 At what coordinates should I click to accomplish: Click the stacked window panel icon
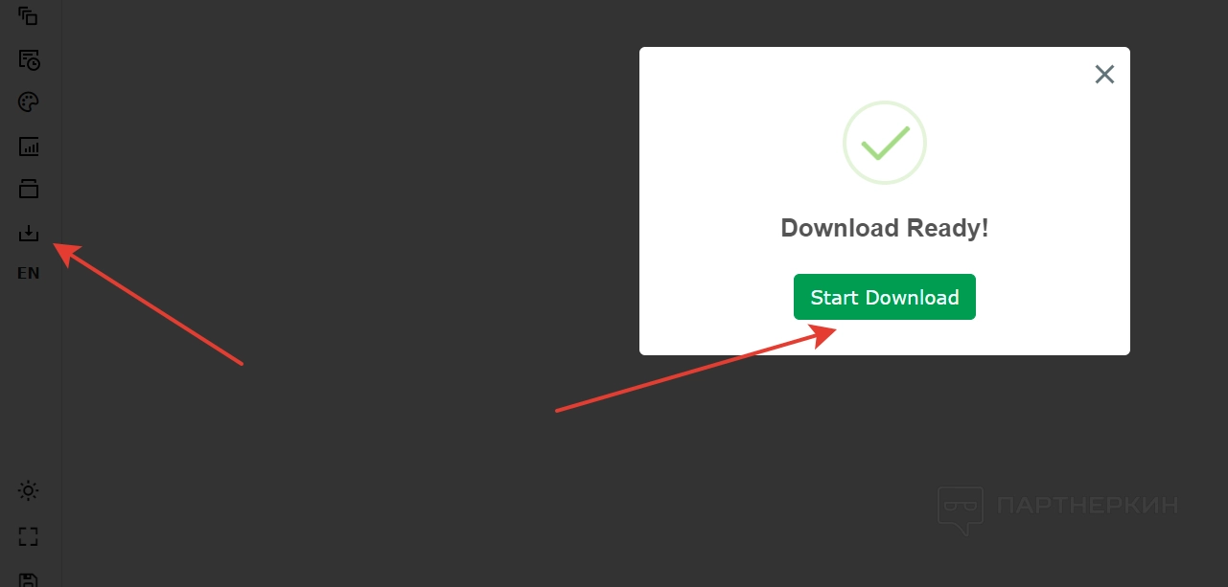(x=29, y=189)
